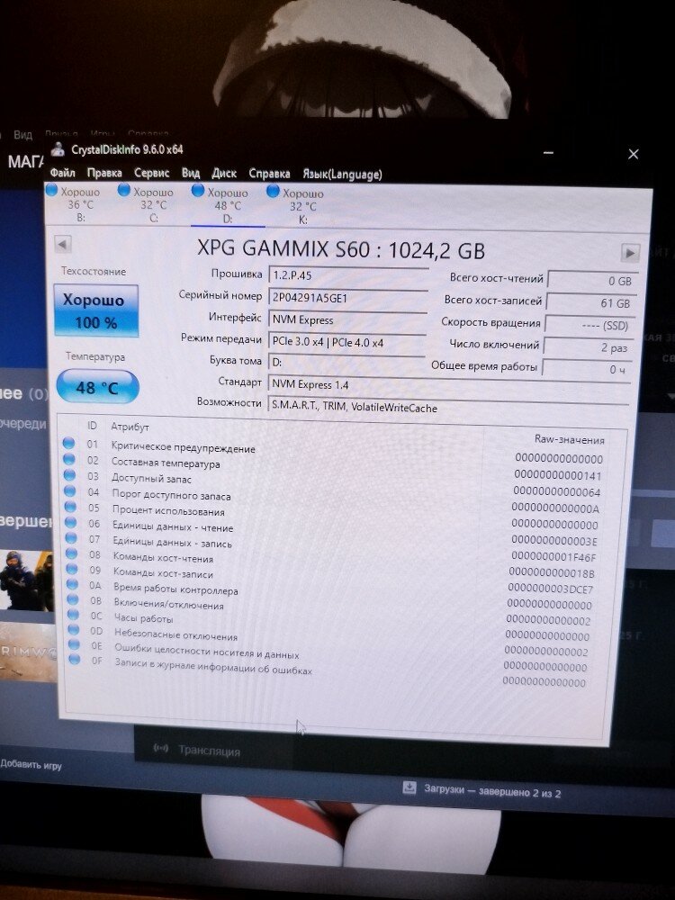Click the firmware field 1.2.P.45
Viewport: 675px width, 900px height.
pos(347,274)
